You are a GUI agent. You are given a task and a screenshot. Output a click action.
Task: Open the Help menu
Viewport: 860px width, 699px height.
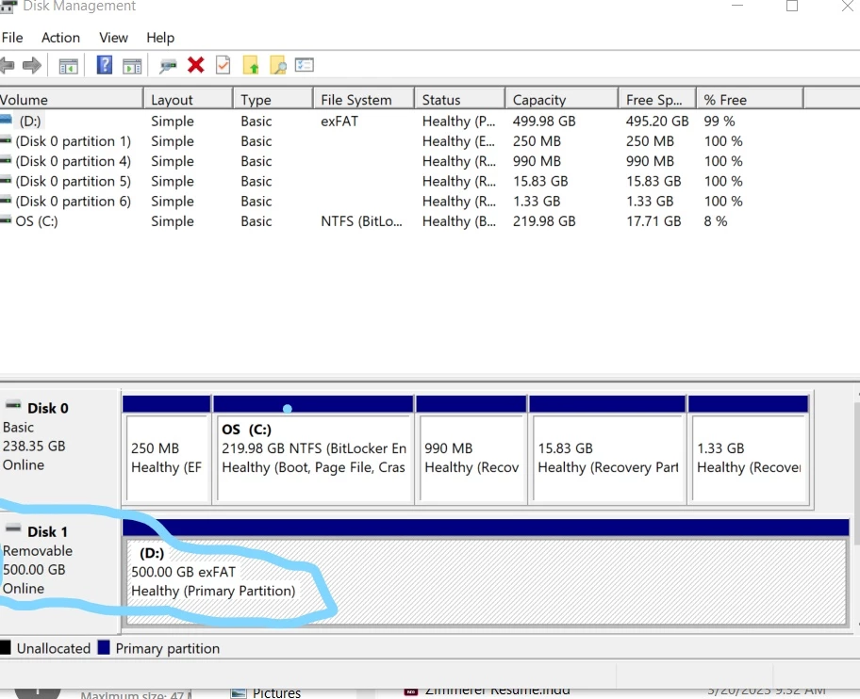[160, 38]
